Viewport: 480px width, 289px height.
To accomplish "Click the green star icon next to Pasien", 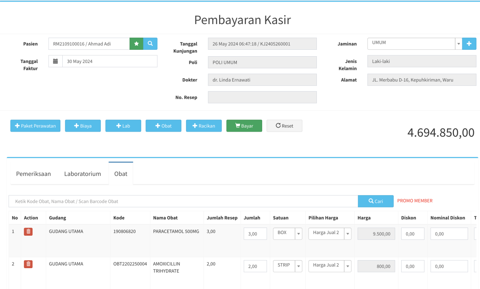I will click(137, 44).
